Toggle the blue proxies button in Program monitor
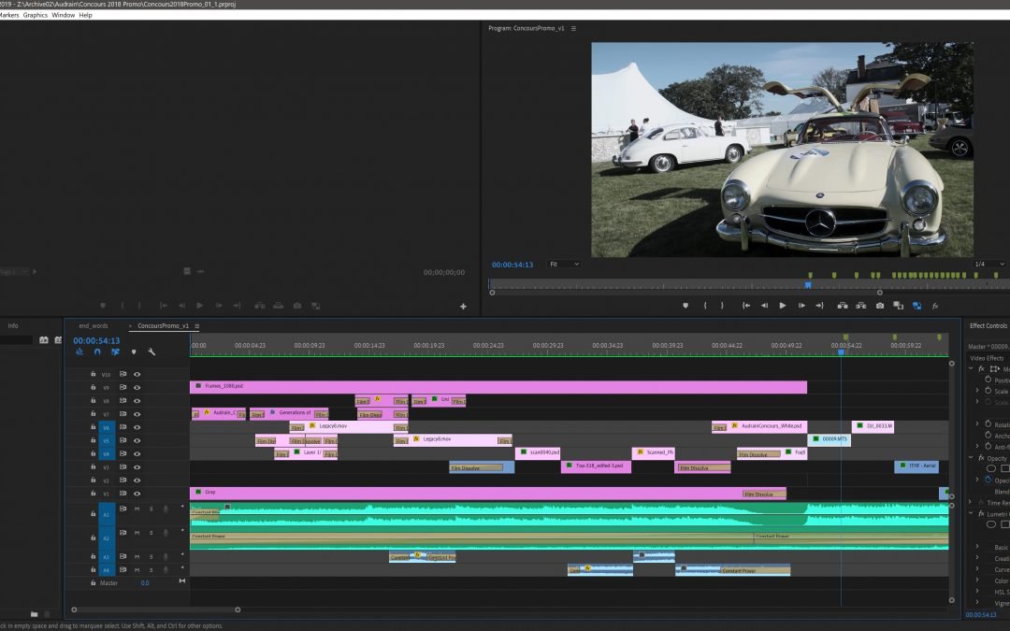Image resolution: width=1010 pixels, height=631 pixels. click(x=916, y=306)
